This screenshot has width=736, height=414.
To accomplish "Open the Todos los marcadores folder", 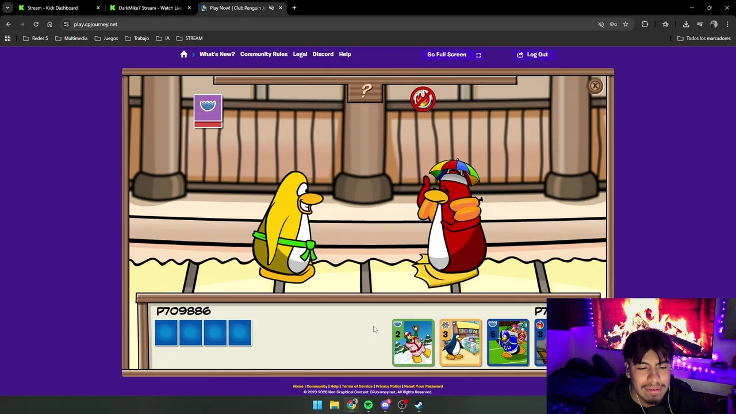I will coord(704,39).
